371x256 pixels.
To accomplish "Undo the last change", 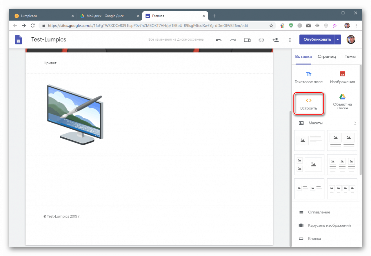I will (219, 40).
